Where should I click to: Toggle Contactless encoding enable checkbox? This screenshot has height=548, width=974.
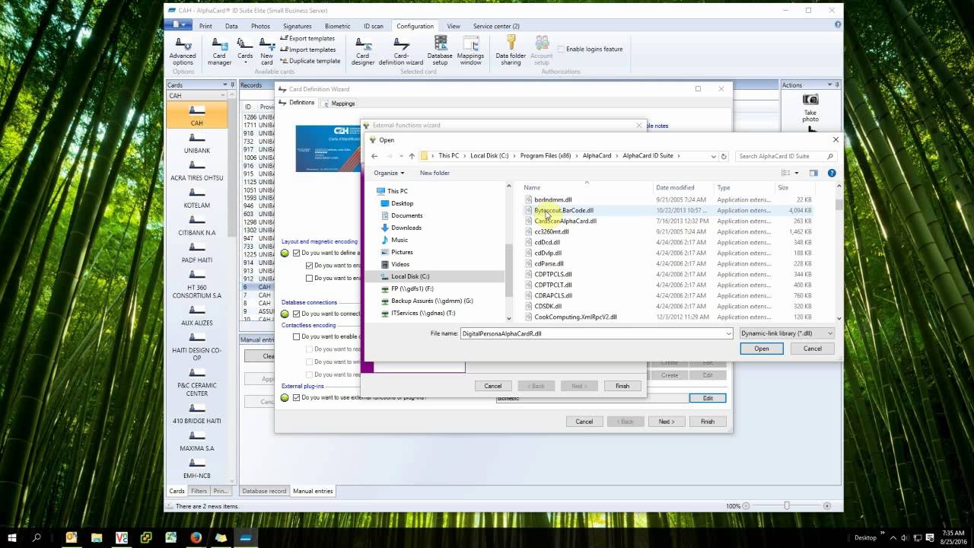[x=297, y=336]
